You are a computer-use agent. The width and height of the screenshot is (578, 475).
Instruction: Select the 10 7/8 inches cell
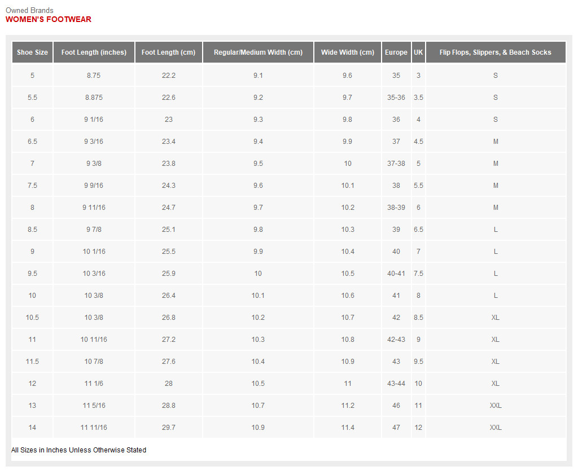(x=94, y=362)
